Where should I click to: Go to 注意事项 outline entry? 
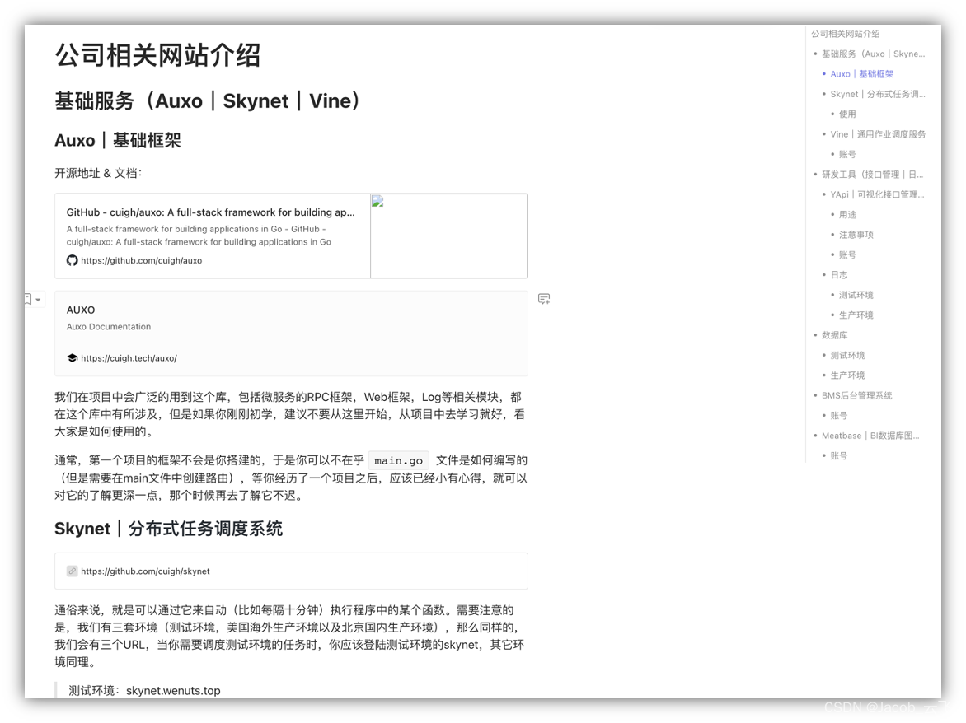(x=856, y=235)
